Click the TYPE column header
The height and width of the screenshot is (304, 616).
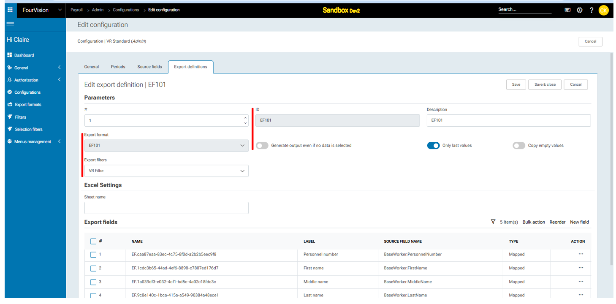tap(513, 242)
